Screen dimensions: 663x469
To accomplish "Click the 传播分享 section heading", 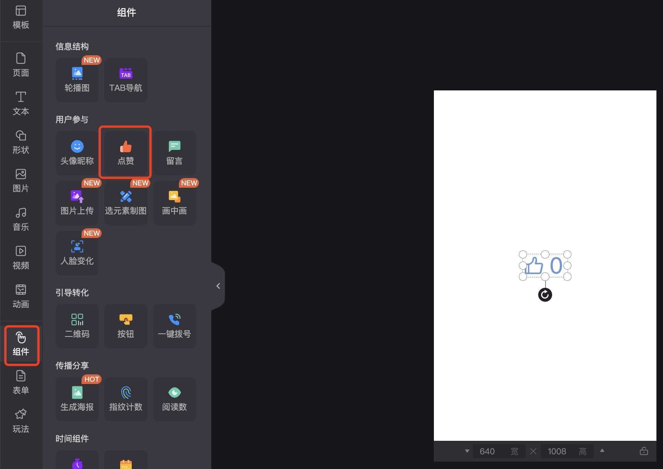I will tap(72, 365).
